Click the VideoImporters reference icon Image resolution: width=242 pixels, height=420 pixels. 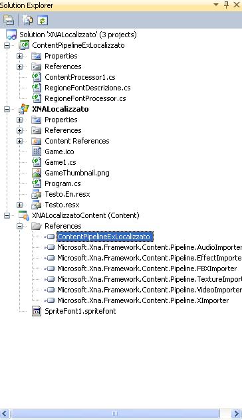click(x=50, y=290)
